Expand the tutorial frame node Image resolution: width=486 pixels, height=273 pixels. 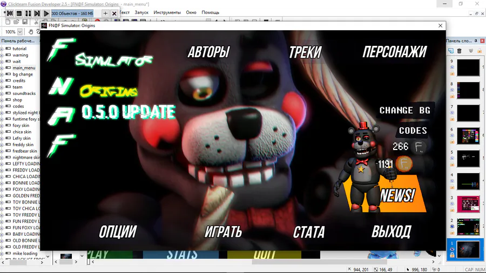2,49
